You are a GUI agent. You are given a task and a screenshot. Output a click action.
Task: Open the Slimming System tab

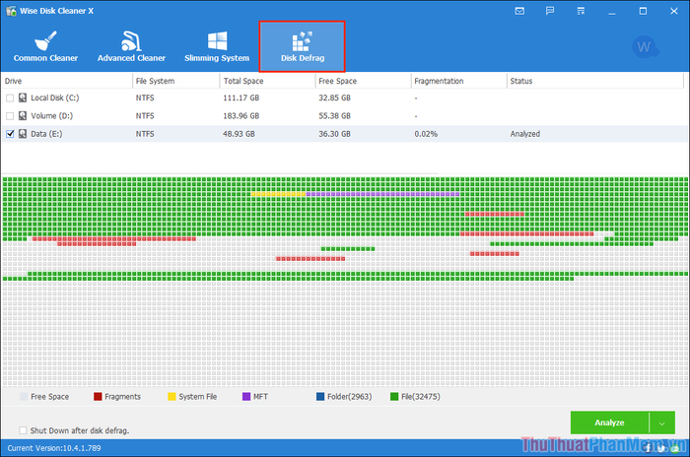tap(217, 46)
